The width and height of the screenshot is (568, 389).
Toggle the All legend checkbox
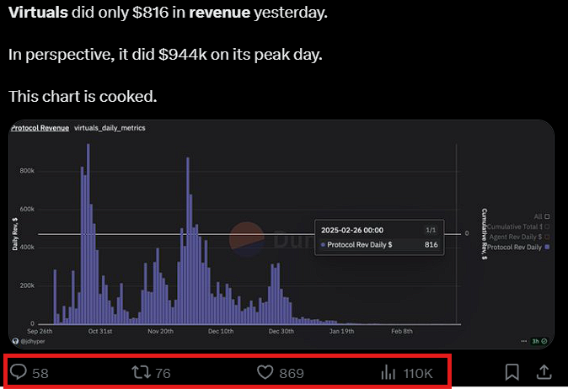pyautogui.click(x=547, y=216)
